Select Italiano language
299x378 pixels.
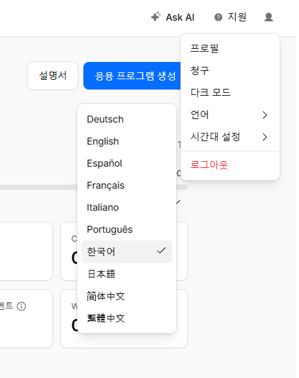tap(127, 207)
